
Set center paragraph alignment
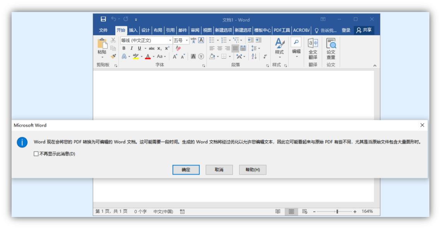coord(220,48)
